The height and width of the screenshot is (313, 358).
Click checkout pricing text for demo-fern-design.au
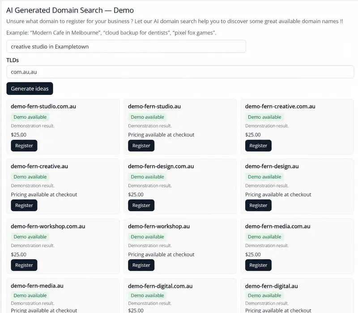click(278, 194)
